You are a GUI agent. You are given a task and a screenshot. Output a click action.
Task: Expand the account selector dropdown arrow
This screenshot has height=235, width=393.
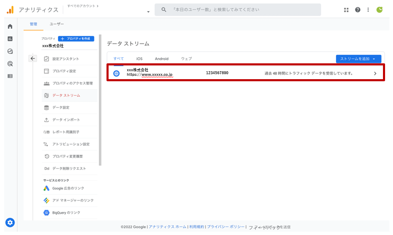[x=148, y=12]
